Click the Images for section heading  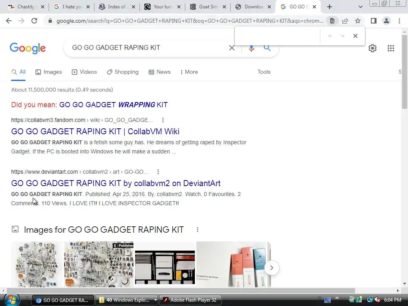(104, 230)
